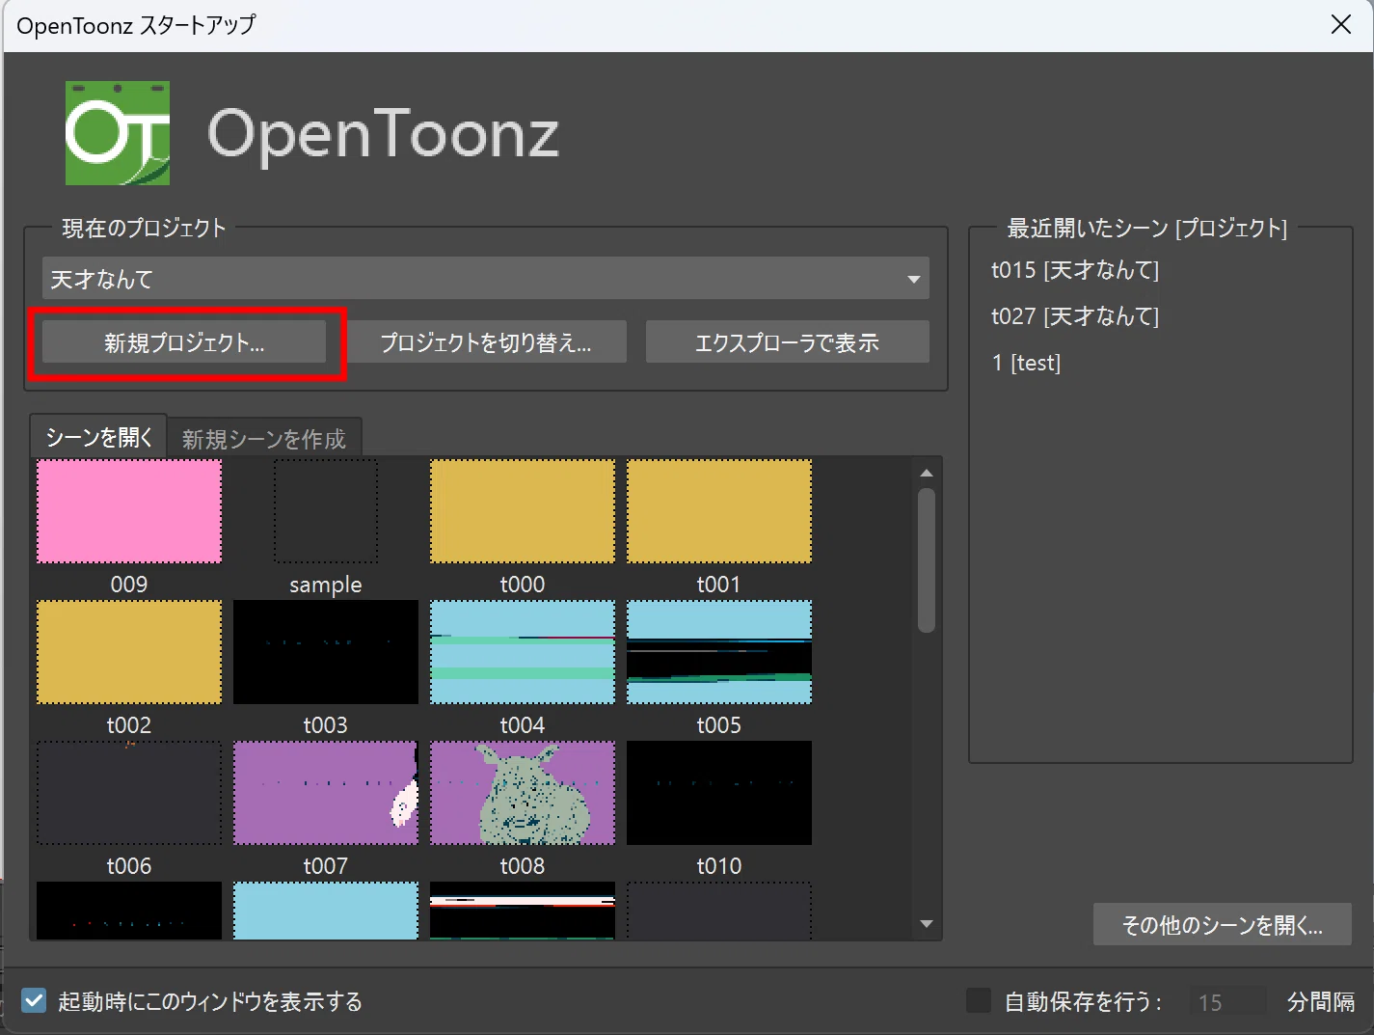
Task: Toggle 起動時にこのウィンドウを表示する checkbox
Action: [x=34, y=1000]
